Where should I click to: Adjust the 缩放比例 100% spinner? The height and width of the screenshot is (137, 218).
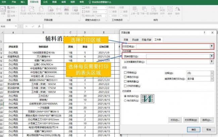tap(105, 16)
